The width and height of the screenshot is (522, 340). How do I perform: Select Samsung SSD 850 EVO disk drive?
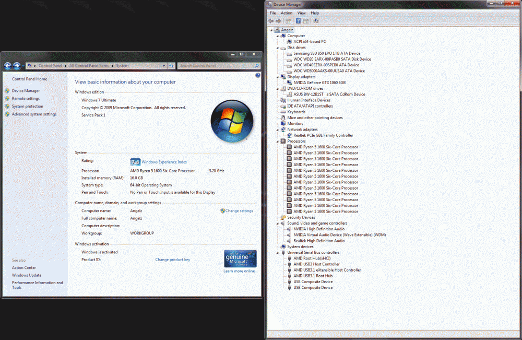[326, 53]
